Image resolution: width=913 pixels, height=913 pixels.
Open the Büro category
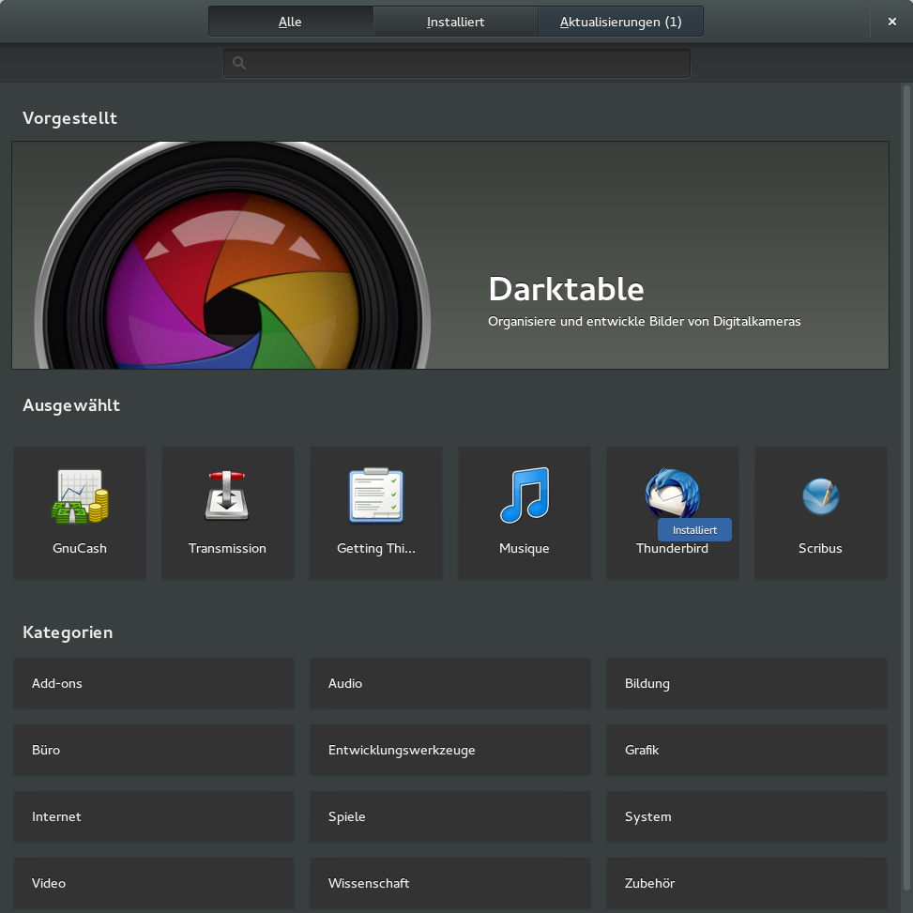(x=154, y=750)
